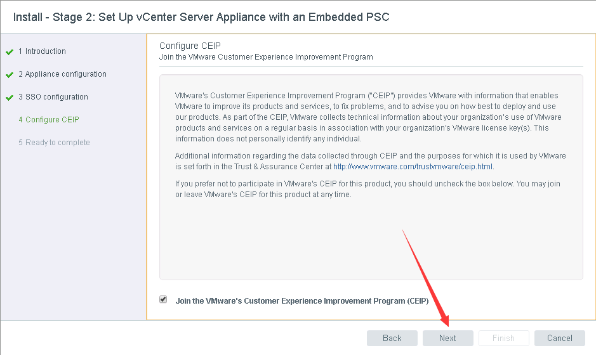
Task: Click the Install Stage 2 title text
Action: 201,17
